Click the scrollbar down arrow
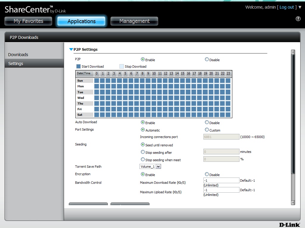The height and width of the screenshot is (228, 305). tap(293, 202)
